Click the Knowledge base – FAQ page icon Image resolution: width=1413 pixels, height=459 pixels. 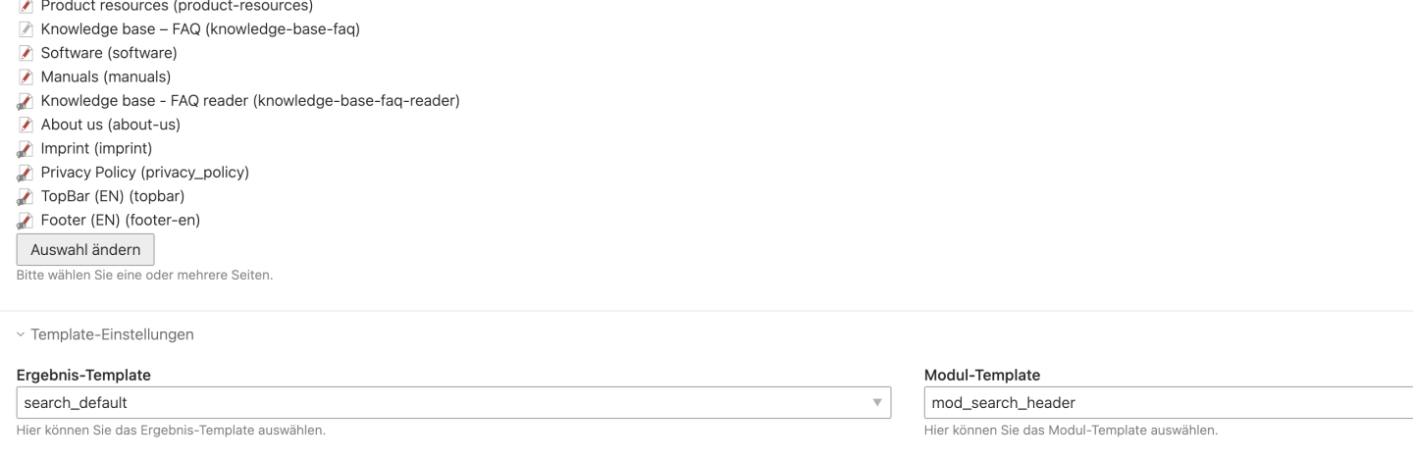pyautogui.click(x=26, y=29)
